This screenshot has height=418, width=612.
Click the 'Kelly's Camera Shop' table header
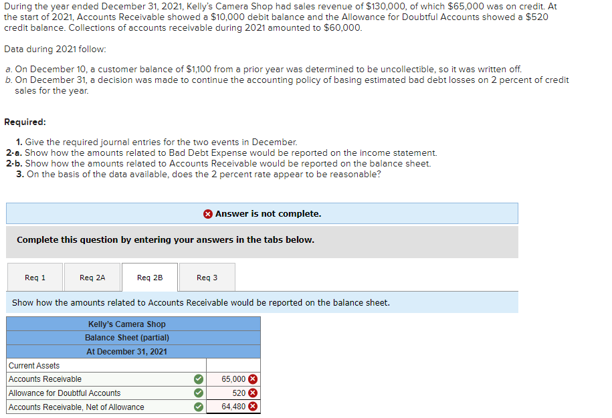click(133, 324)
